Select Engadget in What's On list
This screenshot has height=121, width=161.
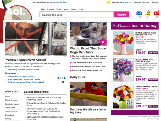click(x=9, y=115)
